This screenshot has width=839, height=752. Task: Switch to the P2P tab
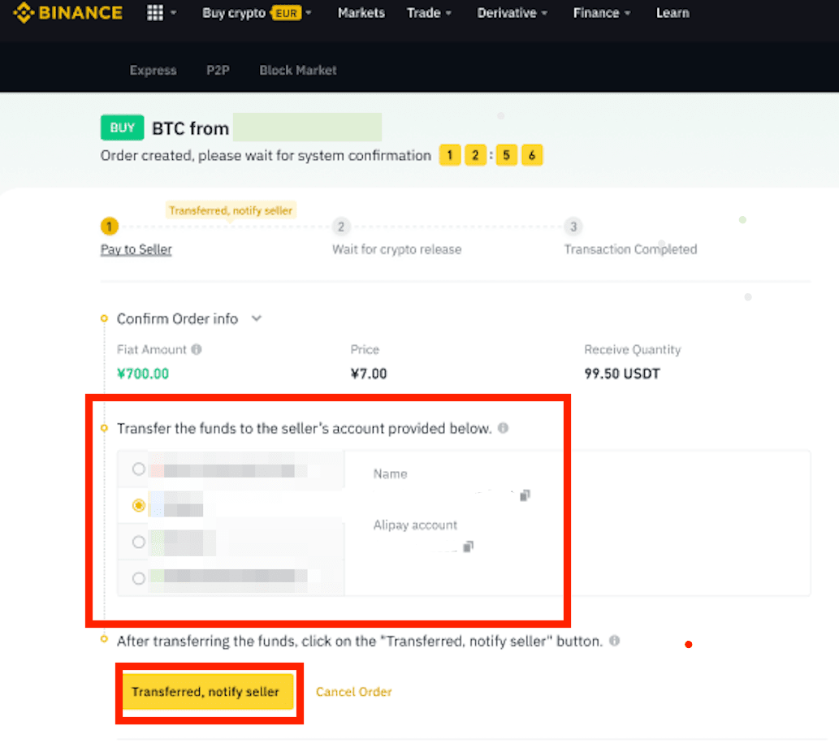coord(218,70)
